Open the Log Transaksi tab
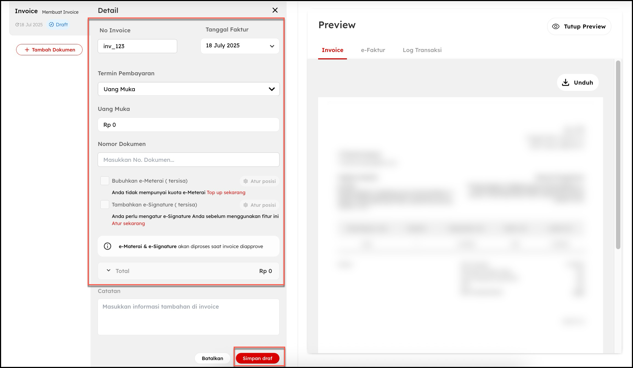This screenshot has width=633, height=368. tap(422, 50)
